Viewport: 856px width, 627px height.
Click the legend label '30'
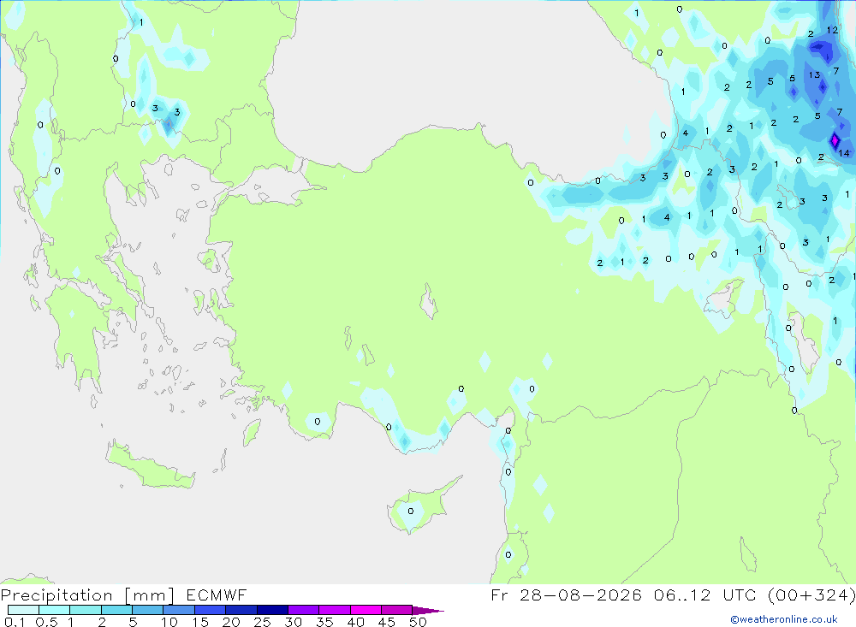click(293, 622)
